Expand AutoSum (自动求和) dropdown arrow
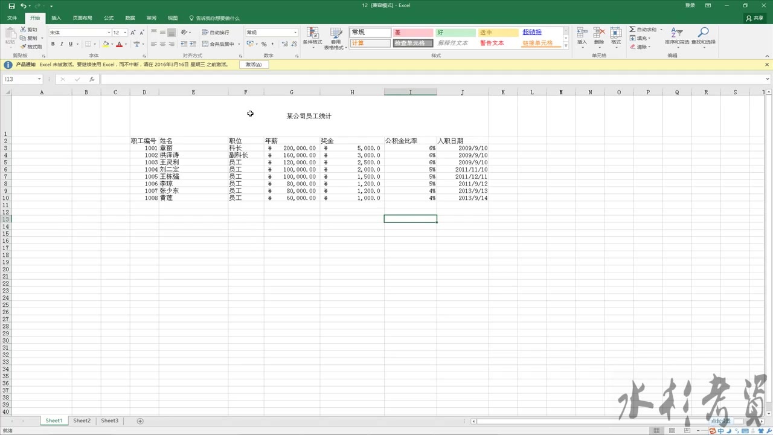This screenshot has height=435, width=773. (x=661, y=30)
